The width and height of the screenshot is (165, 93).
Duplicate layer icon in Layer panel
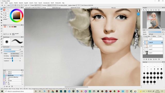(x=154, y=59)
